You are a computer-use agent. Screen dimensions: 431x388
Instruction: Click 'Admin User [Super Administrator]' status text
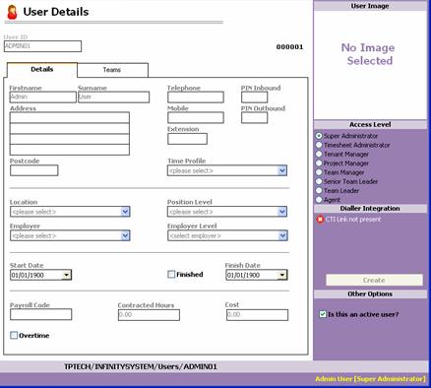[370, 379]
